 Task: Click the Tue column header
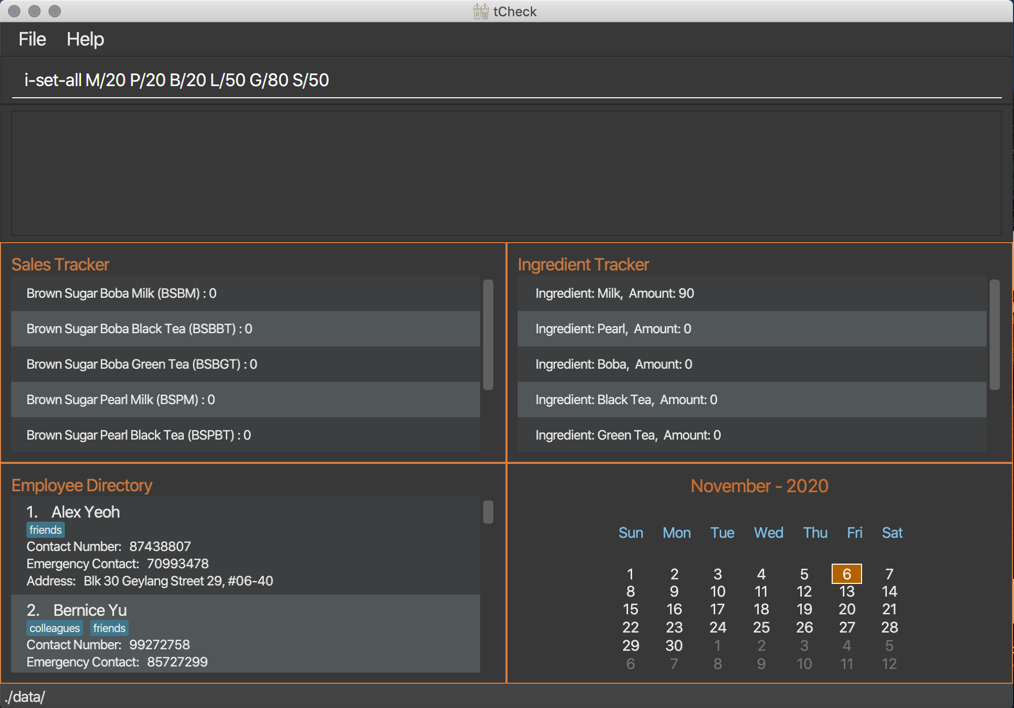(722, 533)
